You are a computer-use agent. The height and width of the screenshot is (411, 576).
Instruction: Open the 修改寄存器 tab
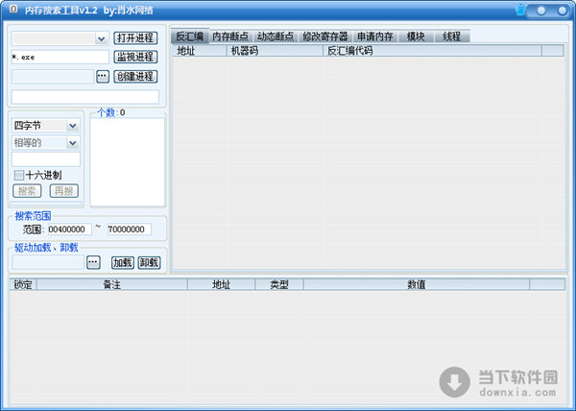pos(325,36)
